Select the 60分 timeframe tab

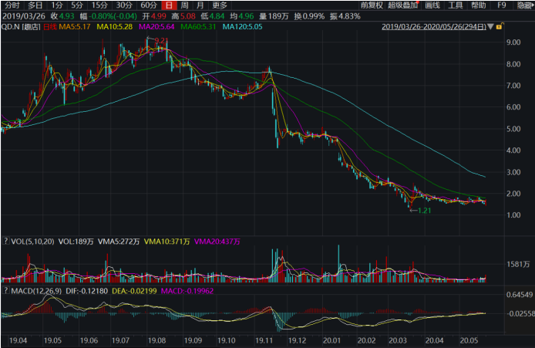148,5
